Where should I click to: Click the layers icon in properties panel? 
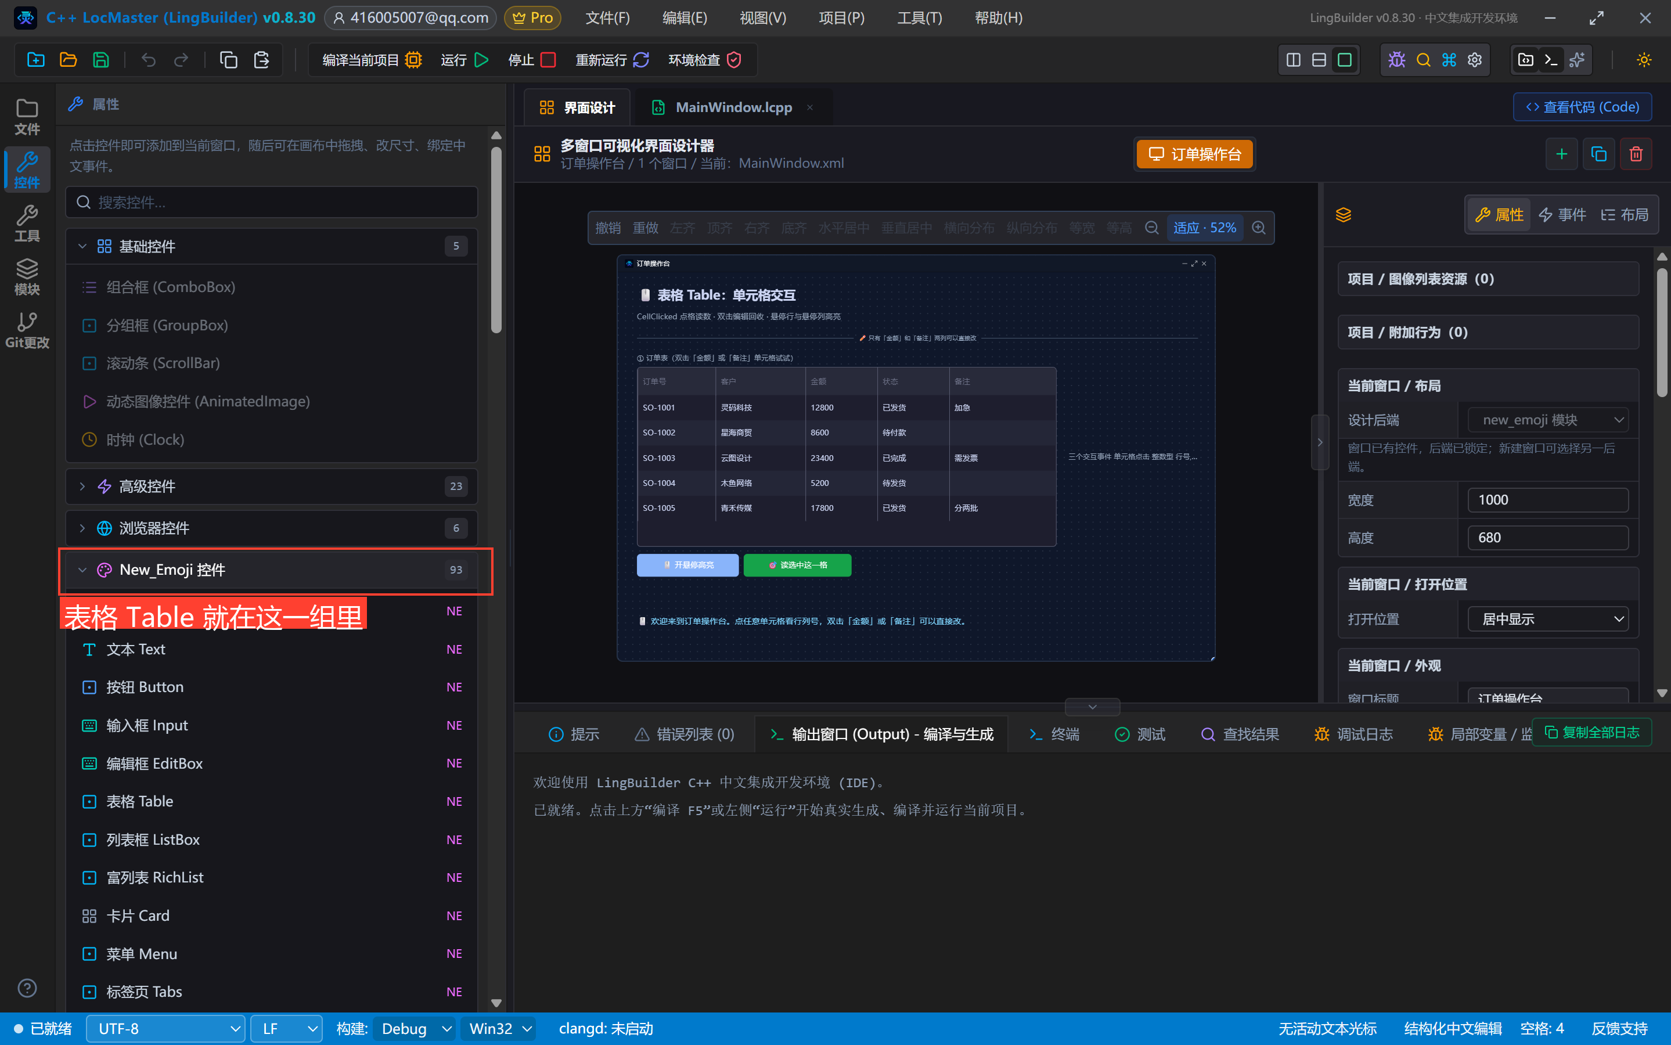[1344, 215]
